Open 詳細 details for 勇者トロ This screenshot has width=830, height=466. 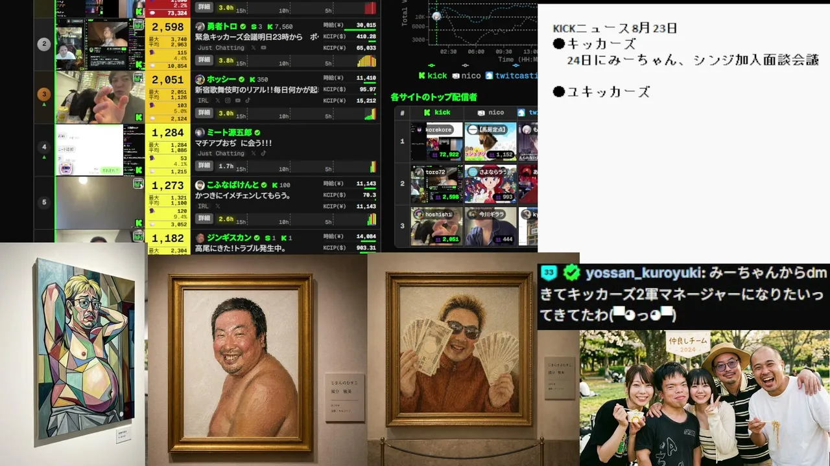coord(204,60)
